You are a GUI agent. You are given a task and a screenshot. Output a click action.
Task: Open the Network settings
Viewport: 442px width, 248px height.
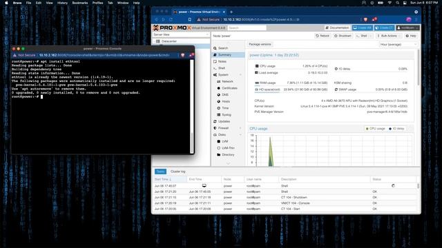(227, 81)
